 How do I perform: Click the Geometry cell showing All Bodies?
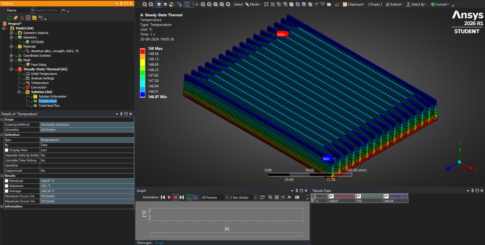point(87,130)
